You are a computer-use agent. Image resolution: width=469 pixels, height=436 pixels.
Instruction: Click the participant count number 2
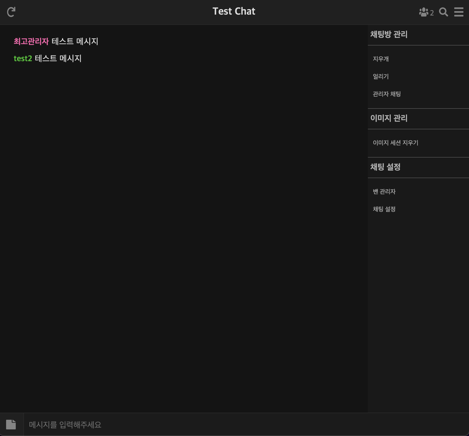coord(432,13)
